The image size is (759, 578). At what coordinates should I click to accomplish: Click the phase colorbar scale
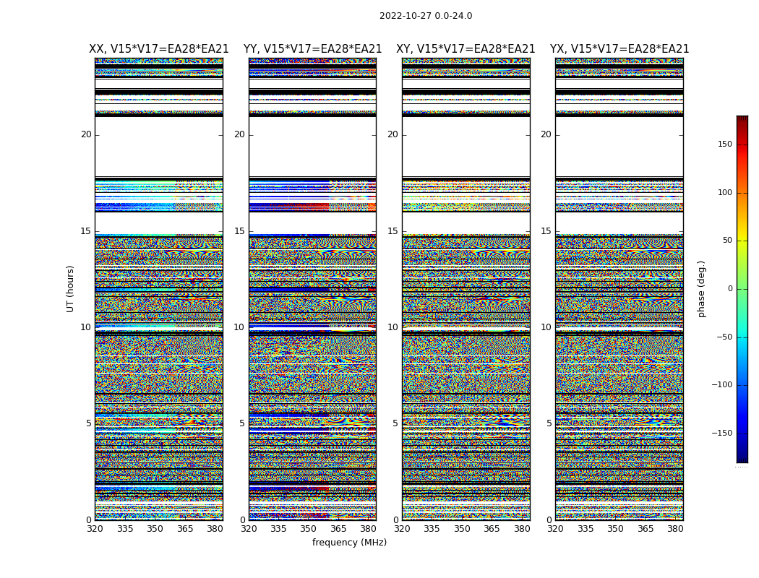[x=742, y=289]
